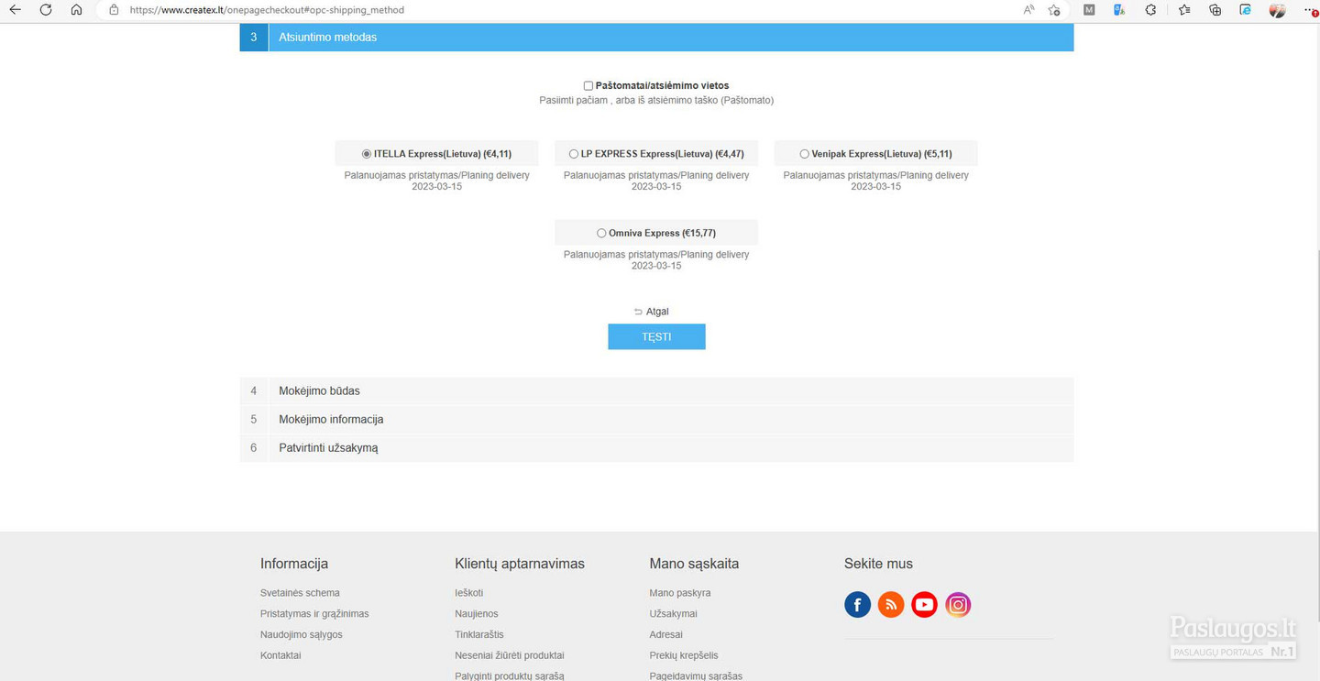Open the browser home page icon
Screen dimensions: 1320x681
pos(76,10)
